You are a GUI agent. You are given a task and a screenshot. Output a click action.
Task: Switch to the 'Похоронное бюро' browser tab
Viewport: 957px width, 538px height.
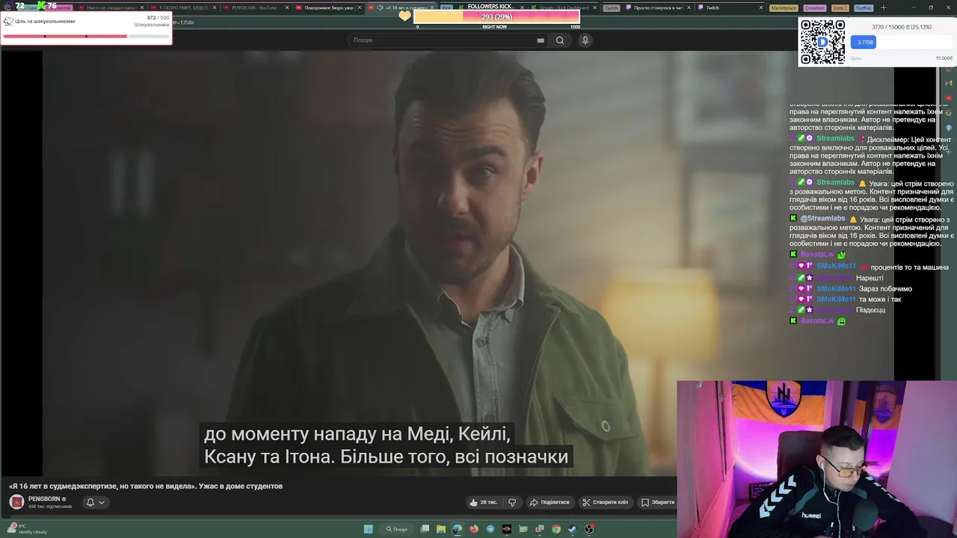click(327, 7)
